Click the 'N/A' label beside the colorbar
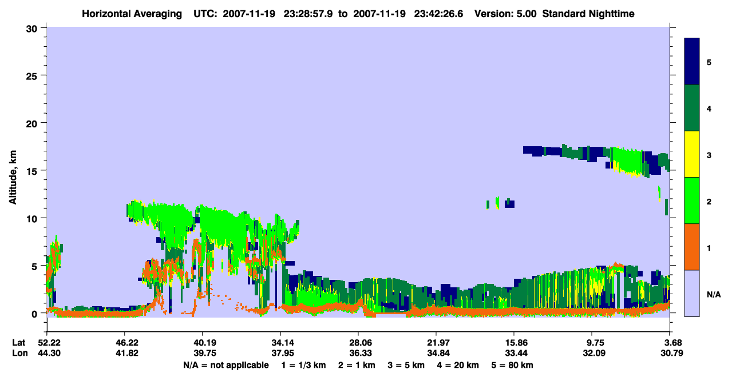This screenshot has height=381, width=744. [x=713, y=294]
